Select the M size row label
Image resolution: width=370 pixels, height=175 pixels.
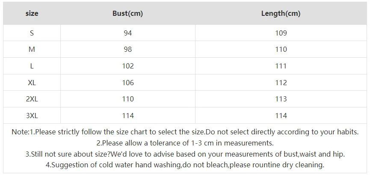click(x=32, y=49)
